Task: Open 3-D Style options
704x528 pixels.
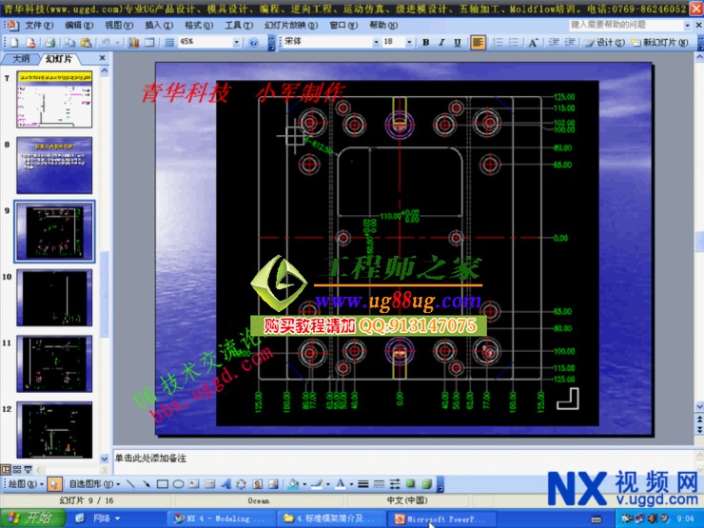Action: pyautogui.click(x=426, y=484)
